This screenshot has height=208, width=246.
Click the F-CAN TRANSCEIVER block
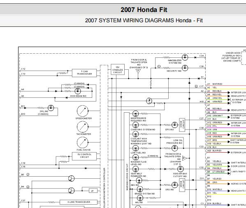(x=84, y=73)
